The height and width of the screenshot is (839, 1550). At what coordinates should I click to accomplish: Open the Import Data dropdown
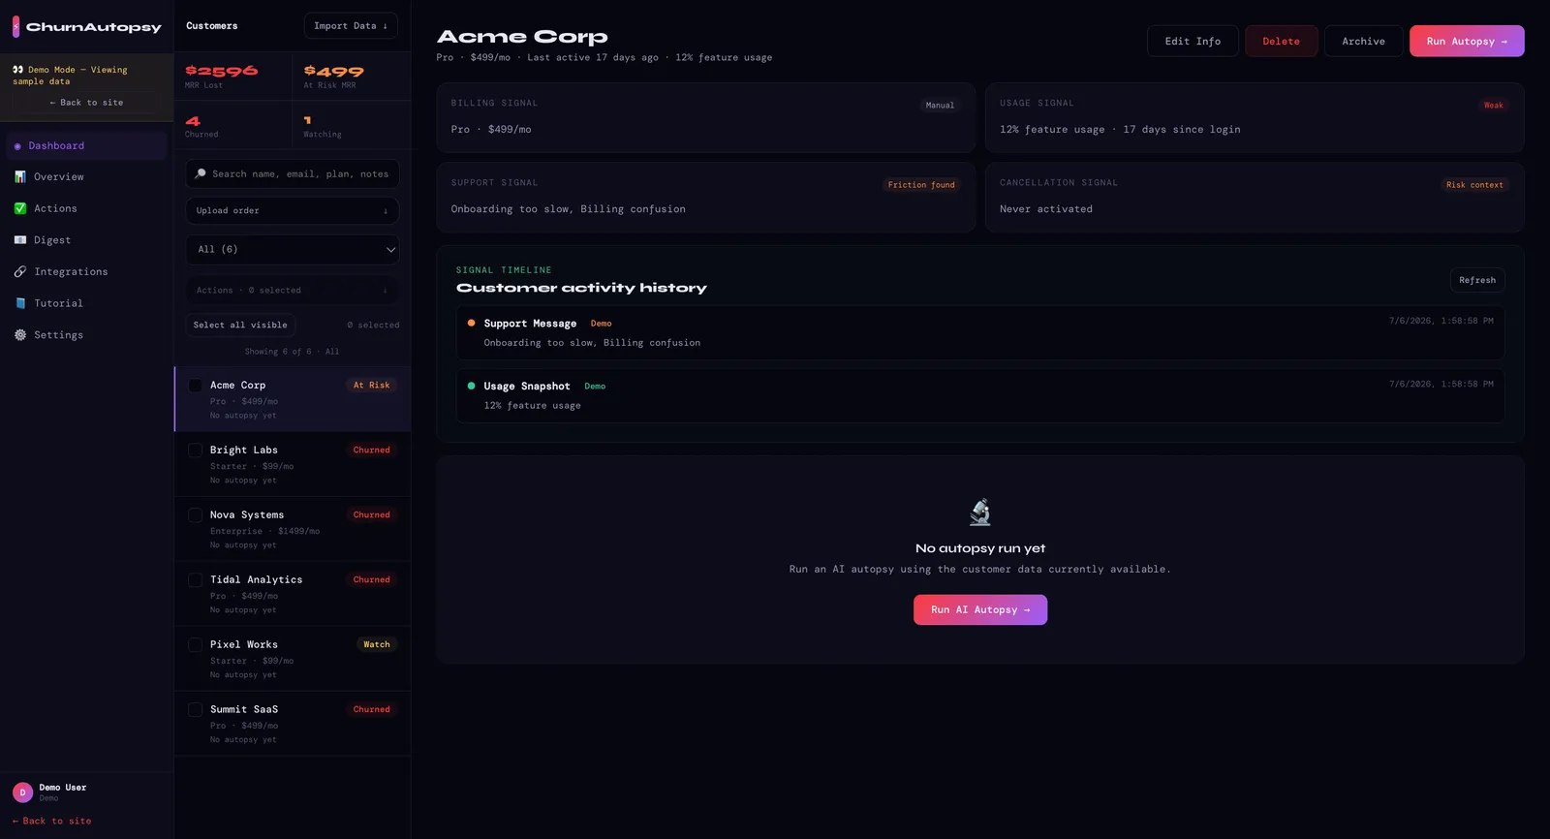coord(351,26)
